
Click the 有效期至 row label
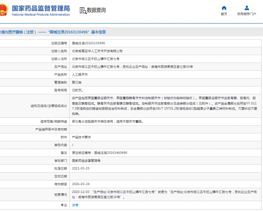60,184
